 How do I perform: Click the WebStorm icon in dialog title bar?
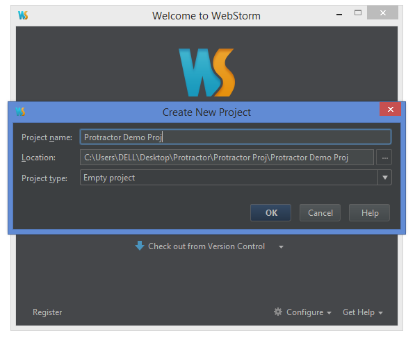20,112
